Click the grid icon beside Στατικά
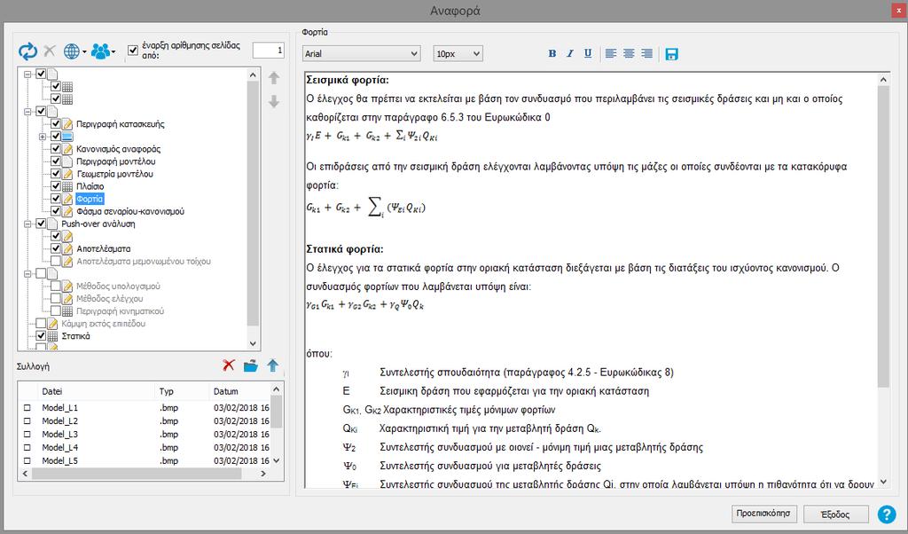 (52, 336)
